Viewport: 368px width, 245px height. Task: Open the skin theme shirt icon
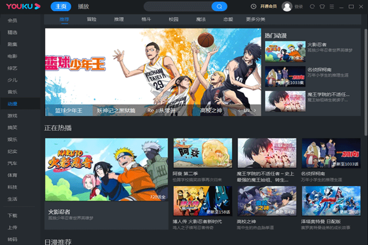pyautogui.click(x=322, y=6)
